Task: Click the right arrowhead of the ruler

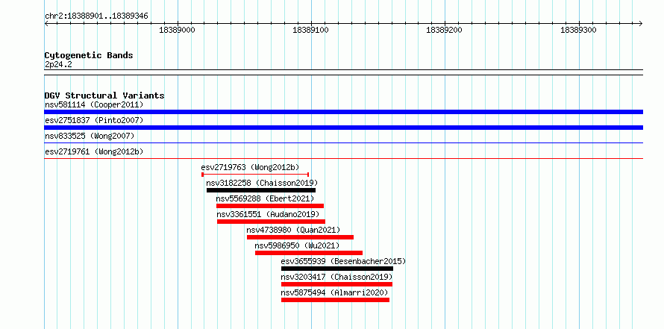Action: point(641,23)
